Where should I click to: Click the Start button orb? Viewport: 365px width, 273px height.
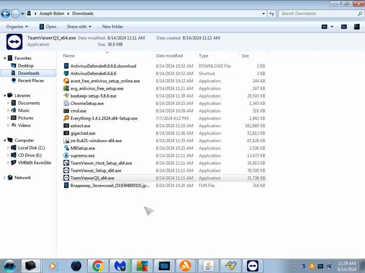(x=9, y=266)
